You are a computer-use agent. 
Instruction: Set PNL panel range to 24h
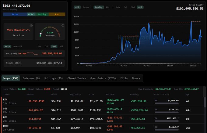(x=39, y=46)
